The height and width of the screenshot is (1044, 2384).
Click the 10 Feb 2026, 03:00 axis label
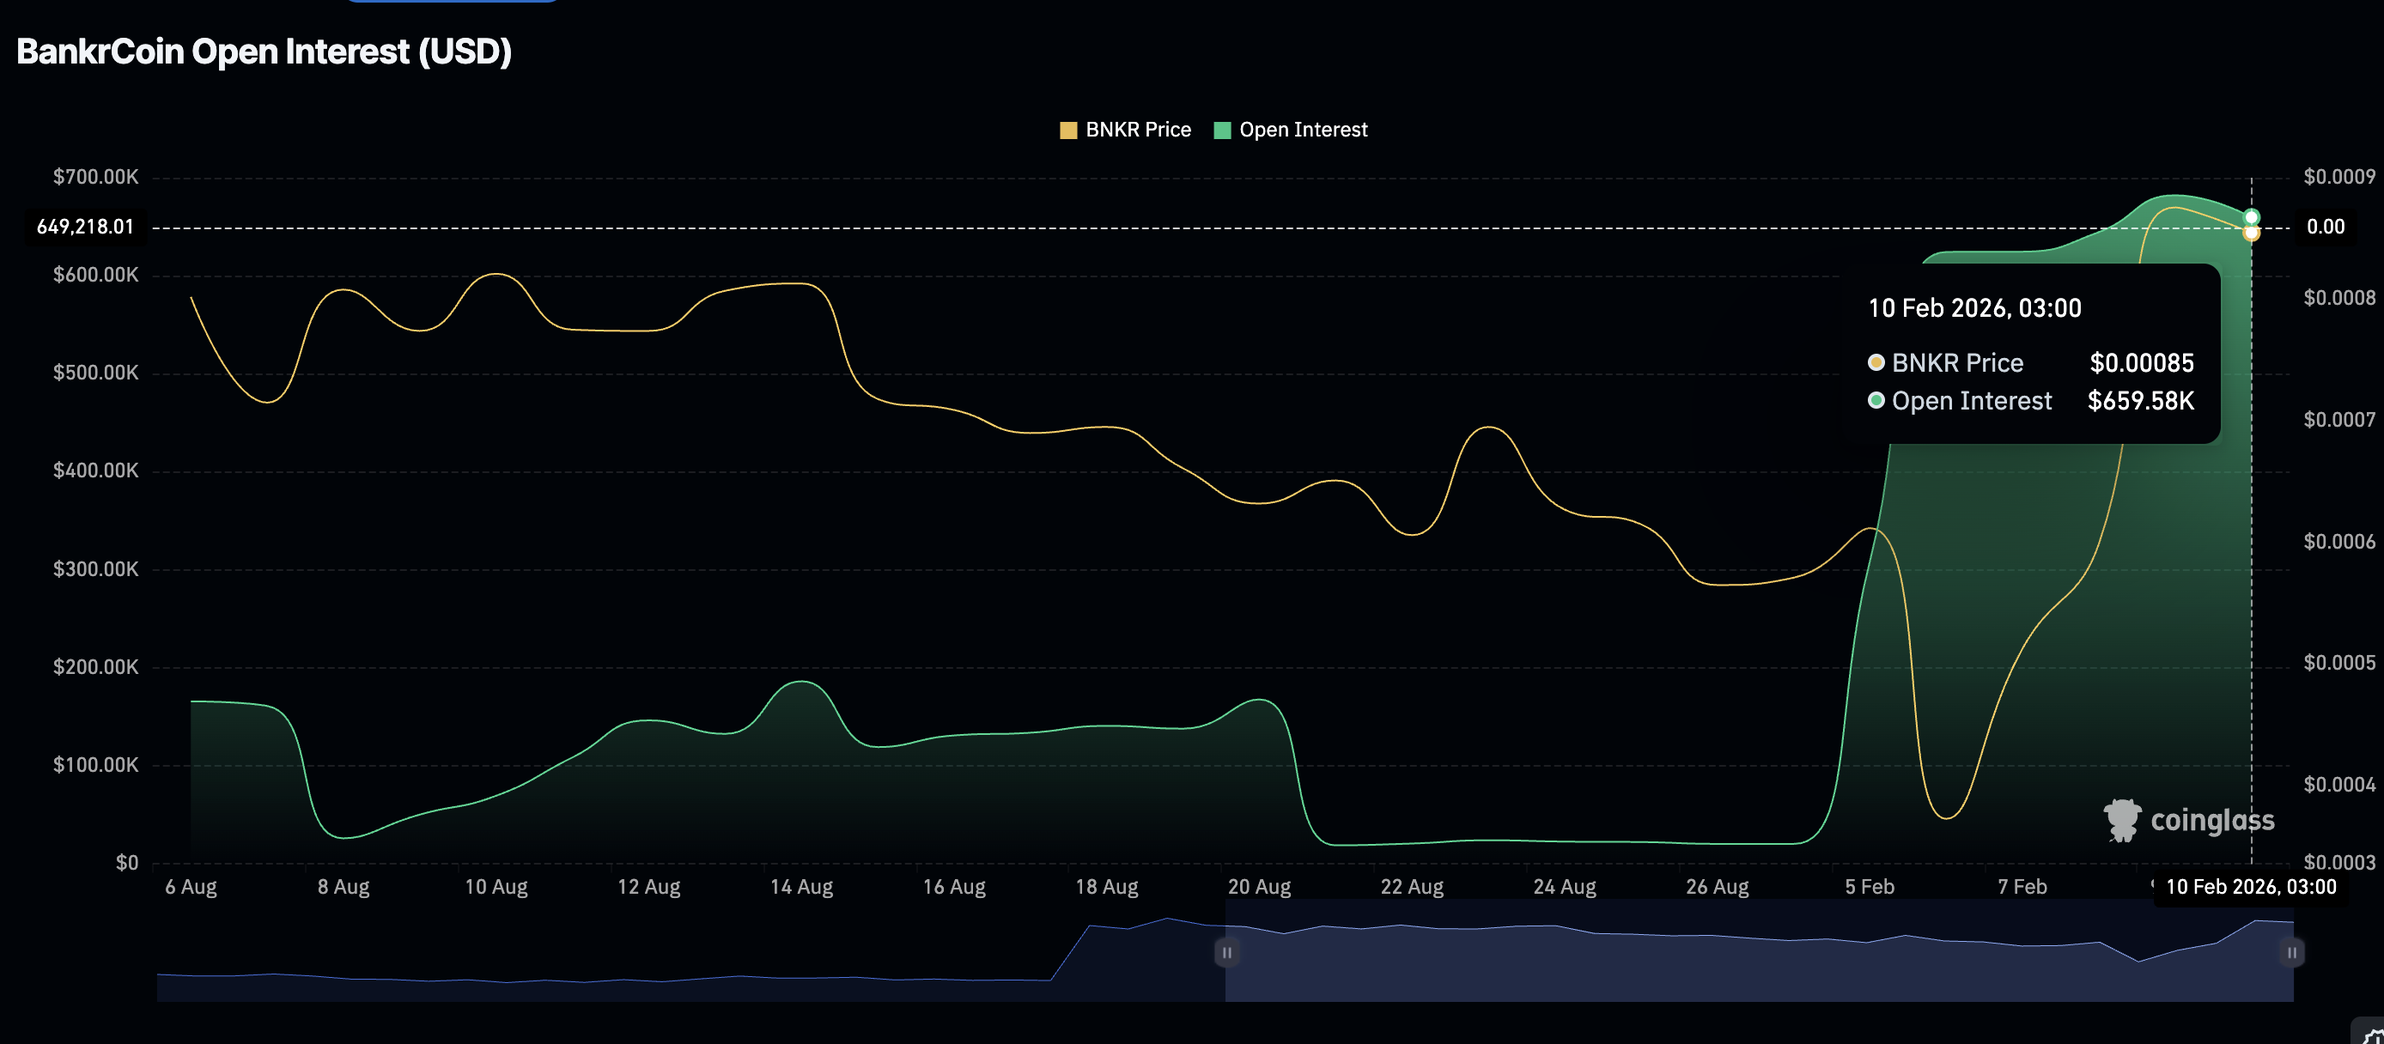(x=2250, y=887)
